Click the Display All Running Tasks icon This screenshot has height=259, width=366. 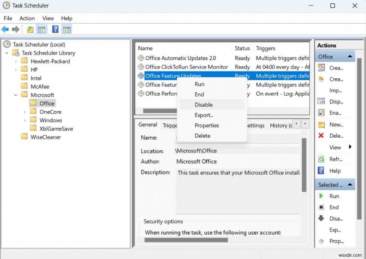pyautogui.click(x=322, y=102)
